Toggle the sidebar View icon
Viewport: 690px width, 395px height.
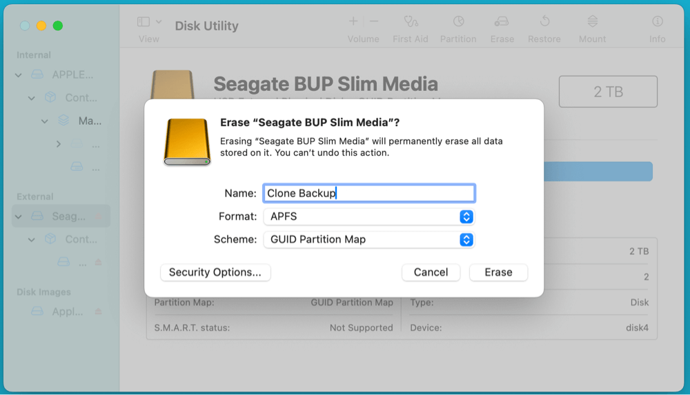[144, 21]
